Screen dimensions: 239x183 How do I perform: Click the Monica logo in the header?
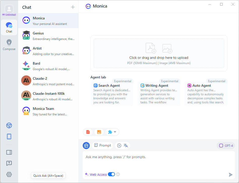coord(88,6)
